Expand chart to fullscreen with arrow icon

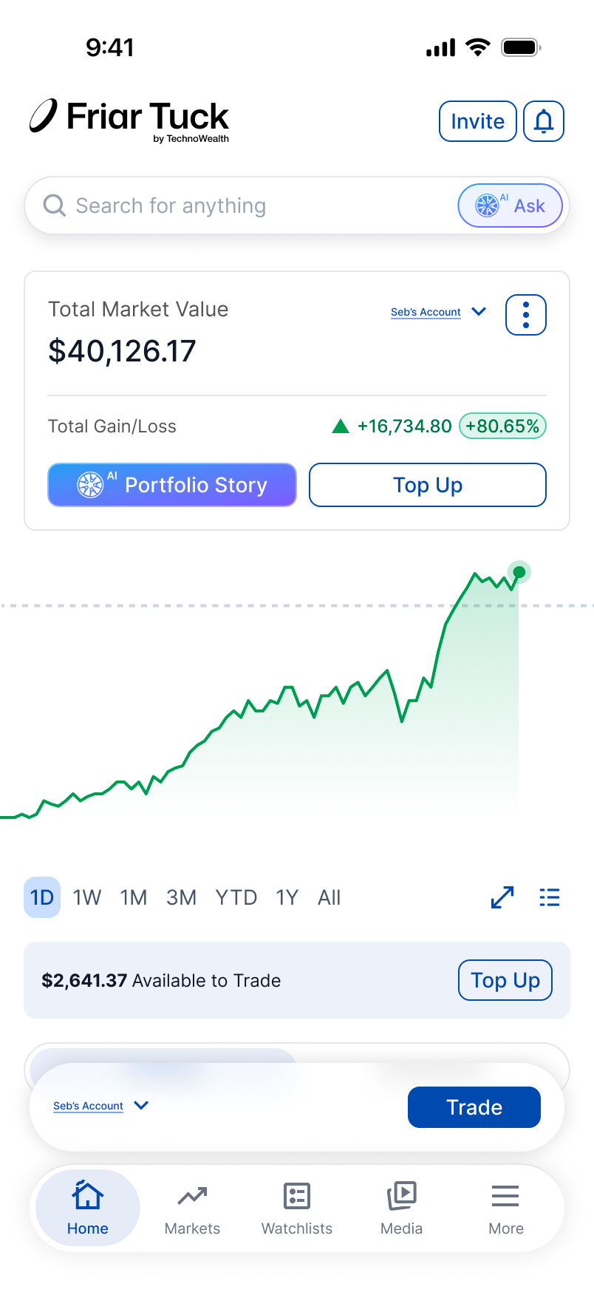[502, 897]
